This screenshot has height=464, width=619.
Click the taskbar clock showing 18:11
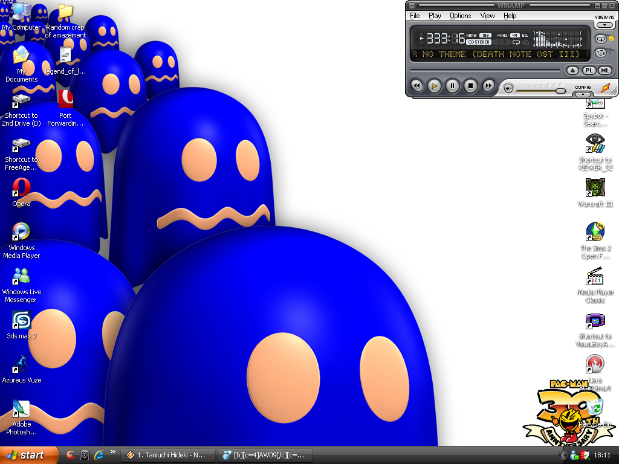[x=602, y=455]
